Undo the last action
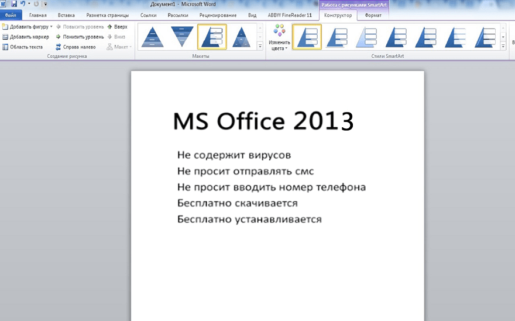Viewport: 515px width, 321px height. point(23,4)
